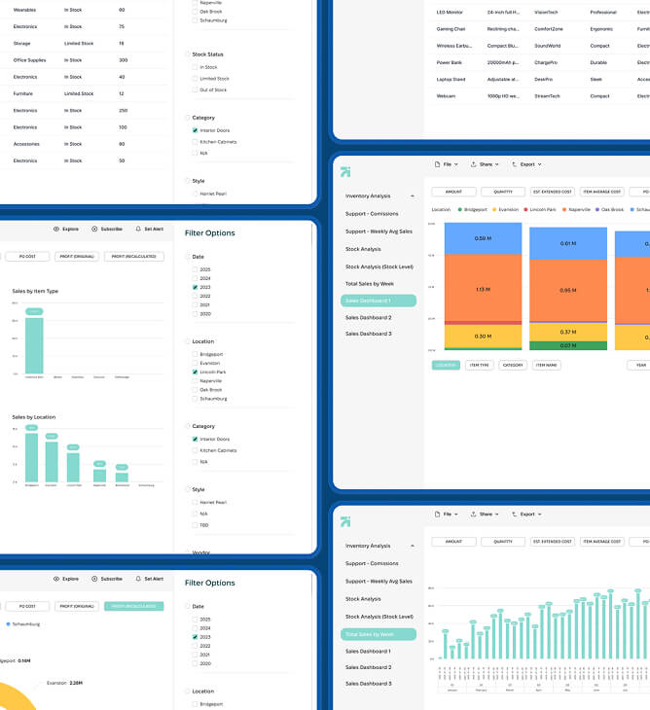Image resolution: width=650 pixels, height=710 pixels.
Task: Open Sales Dashboard 2 beside the stacked bar chart
Action: [369, 318]
